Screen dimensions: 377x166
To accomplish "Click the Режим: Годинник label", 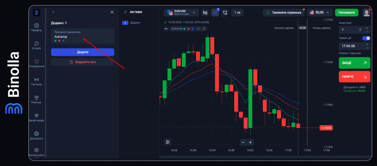I will [350, 53].
